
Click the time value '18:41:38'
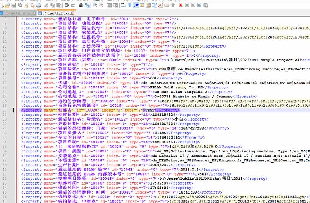tap(188, 192)
